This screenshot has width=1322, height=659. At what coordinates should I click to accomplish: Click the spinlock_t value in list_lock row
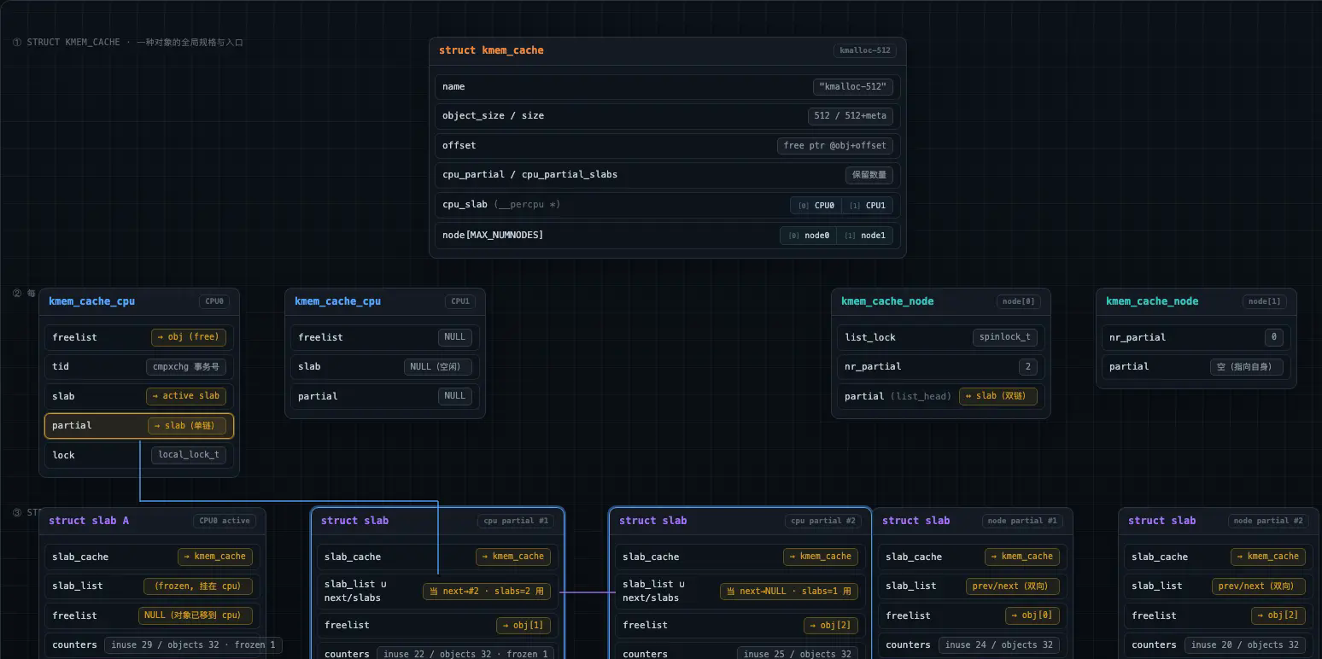(1005, 337)
